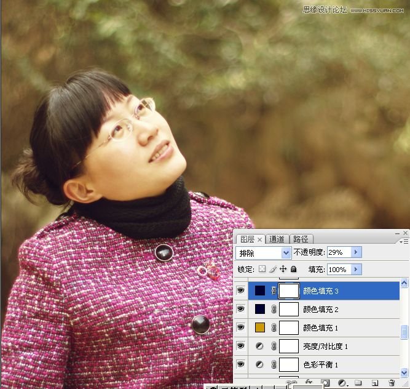Hide the 颜色填充 1 layer
The height and width of the screenshot is (389, 410).
pos(240,327)
